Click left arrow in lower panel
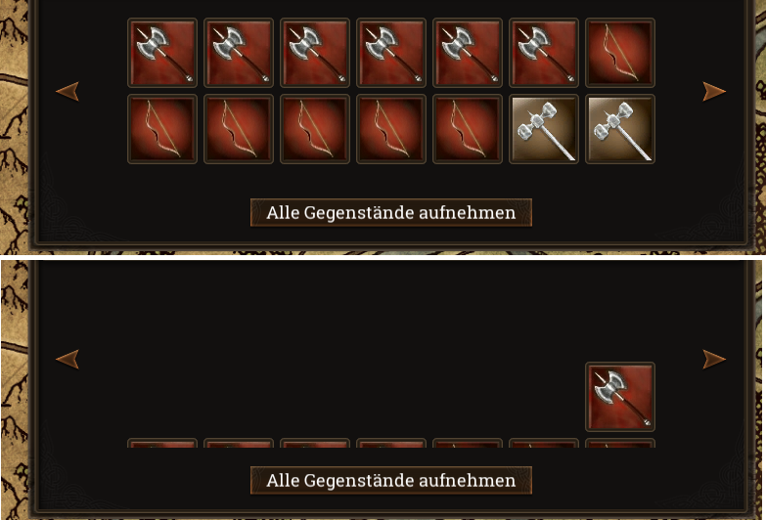The width and height of the screenshot is (766, 520). click(68, 359)
